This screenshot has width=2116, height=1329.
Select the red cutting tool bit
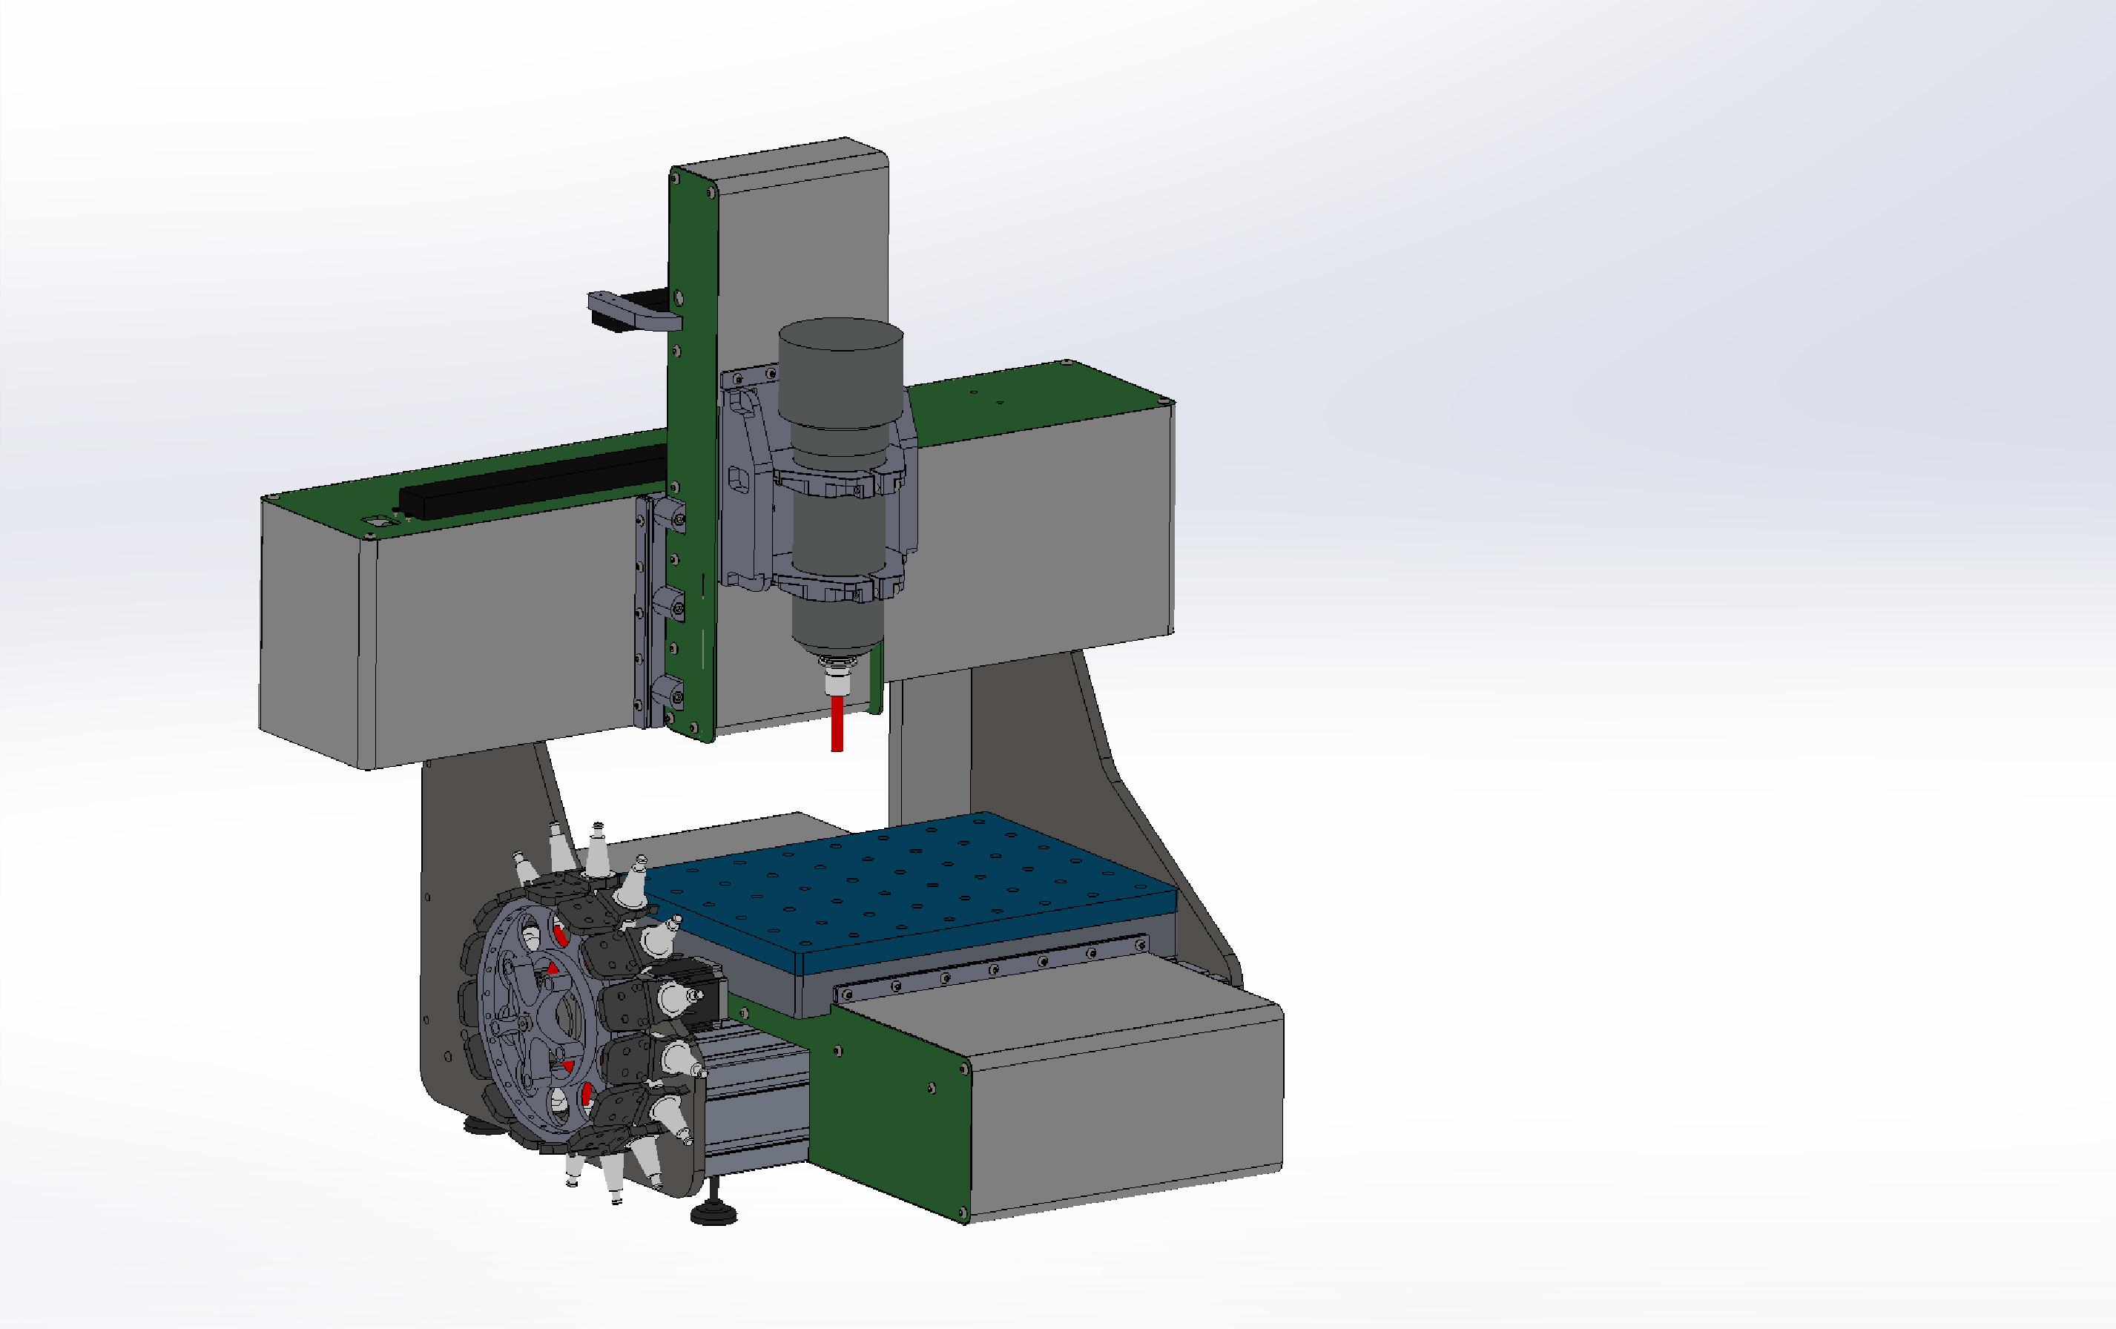point(837,722)
